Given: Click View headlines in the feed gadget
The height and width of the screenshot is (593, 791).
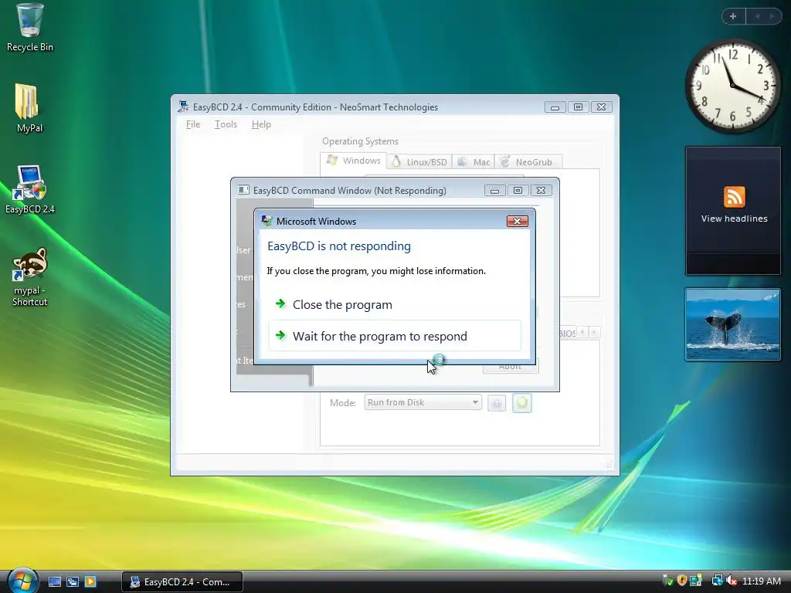Looking at the screenshot, I should click(734, 219).
